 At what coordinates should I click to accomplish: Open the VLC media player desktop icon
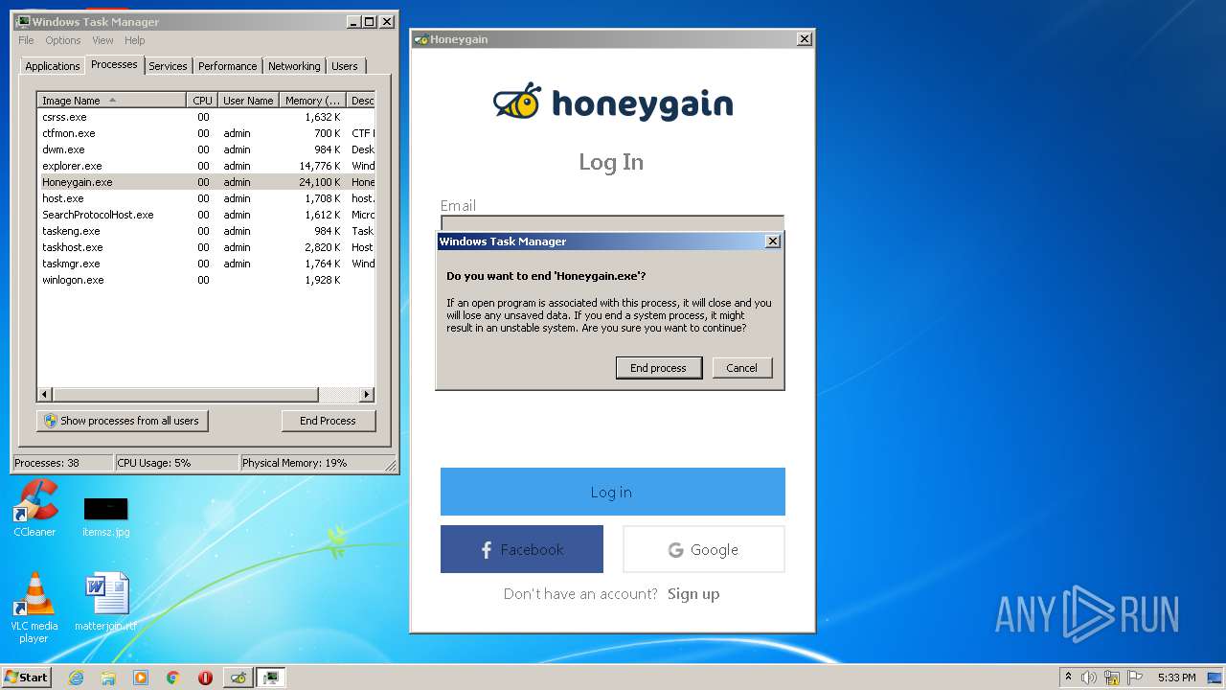point(34,606)
